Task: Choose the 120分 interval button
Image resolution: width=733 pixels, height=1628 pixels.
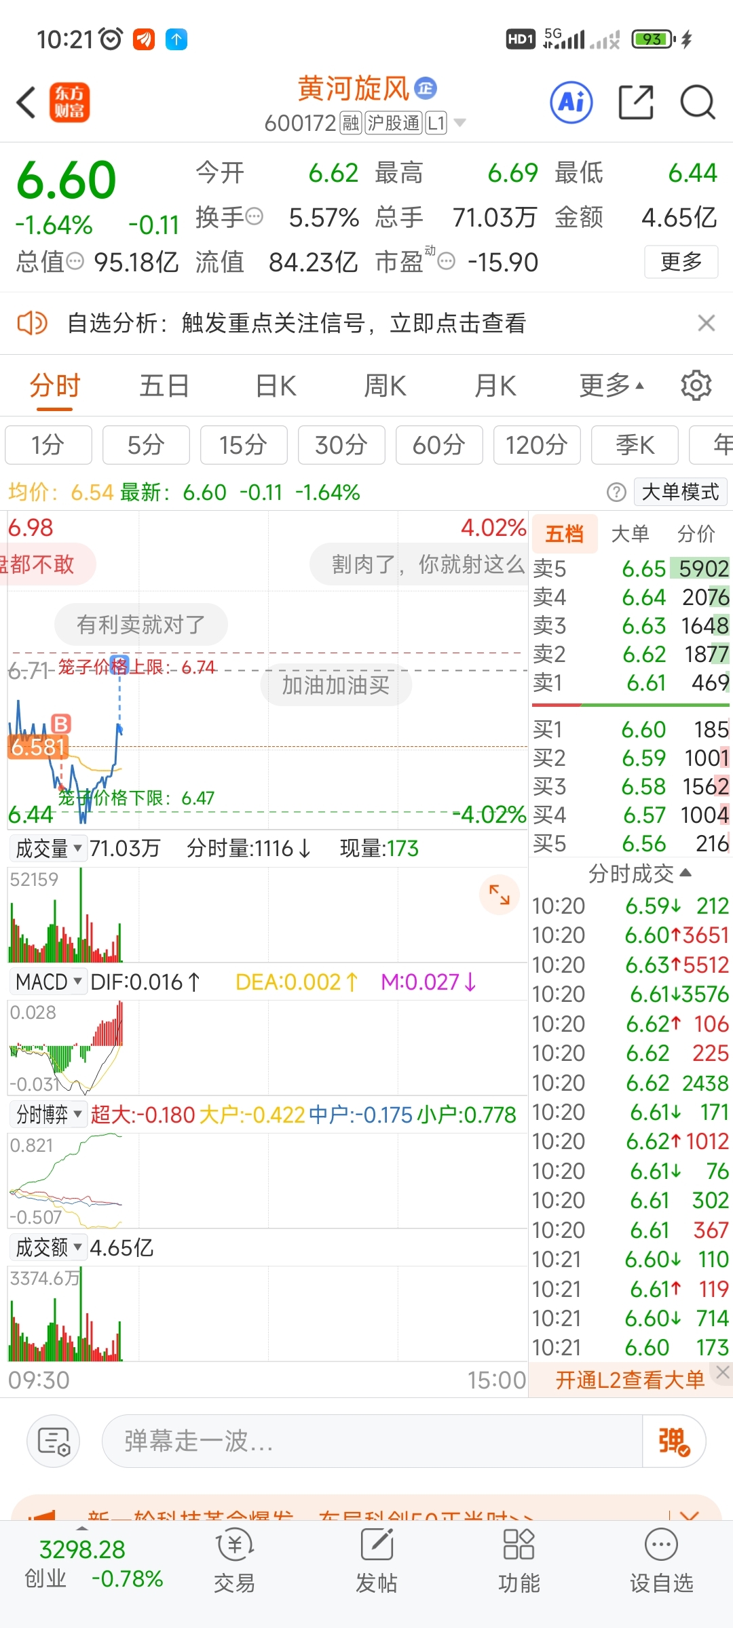Action: (537, 445)
